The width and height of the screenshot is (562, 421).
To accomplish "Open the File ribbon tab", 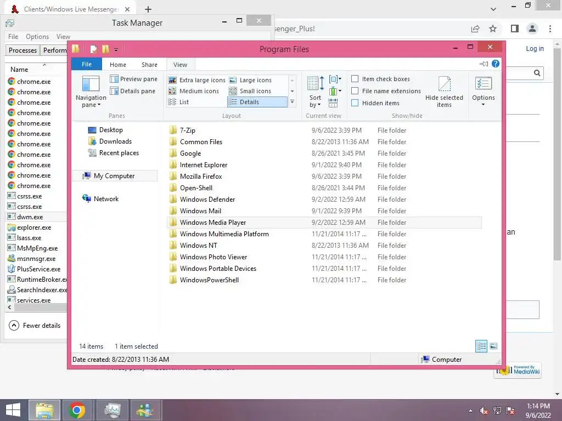I will pyautogui.click(x=87, y=64).
